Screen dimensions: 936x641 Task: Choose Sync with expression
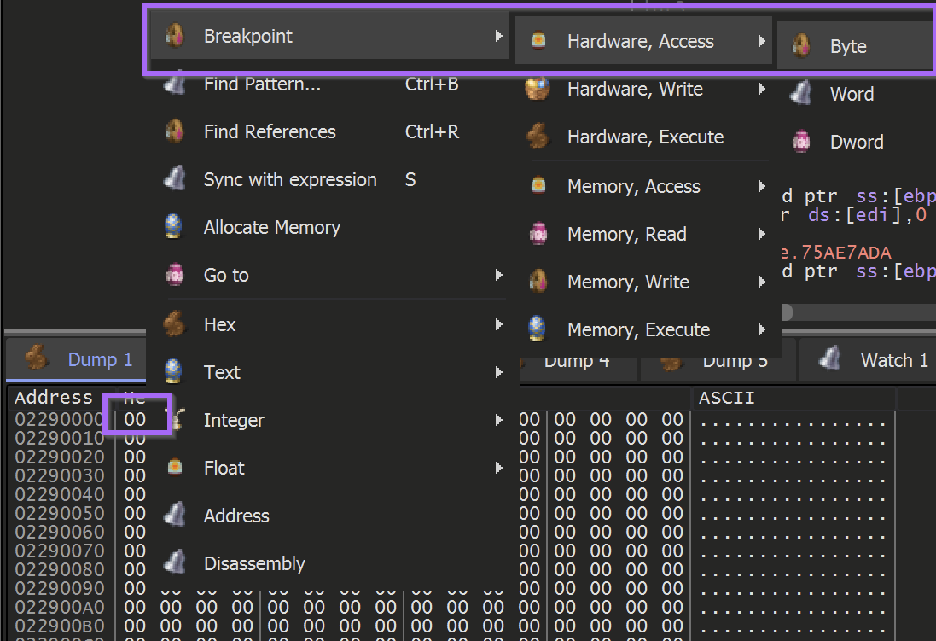(290, 179)
